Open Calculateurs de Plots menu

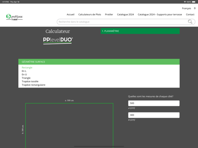(x=90, y=14)
